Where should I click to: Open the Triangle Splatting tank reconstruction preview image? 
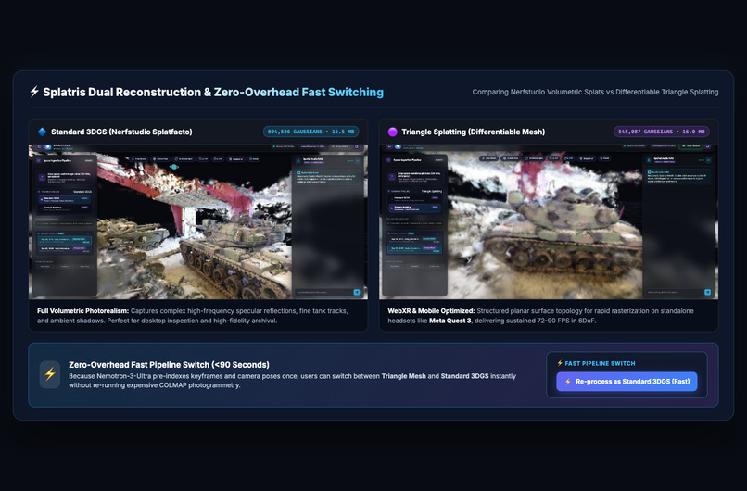(x=549, y=222)
